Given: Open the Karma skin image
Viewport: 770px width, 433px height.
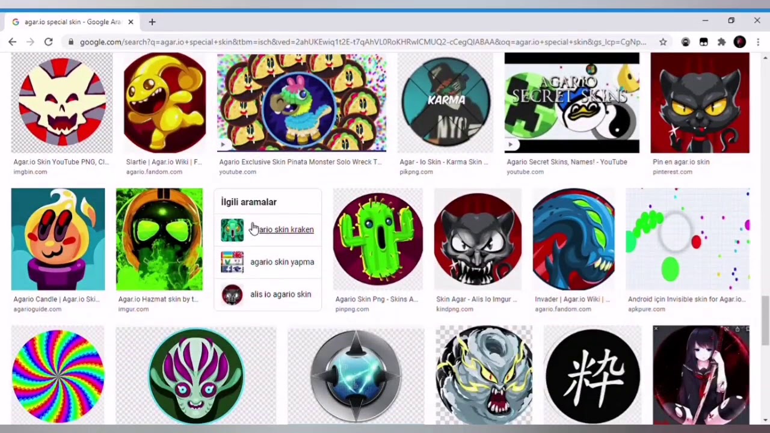Looking at the screenshot, I should pos(446,103).
